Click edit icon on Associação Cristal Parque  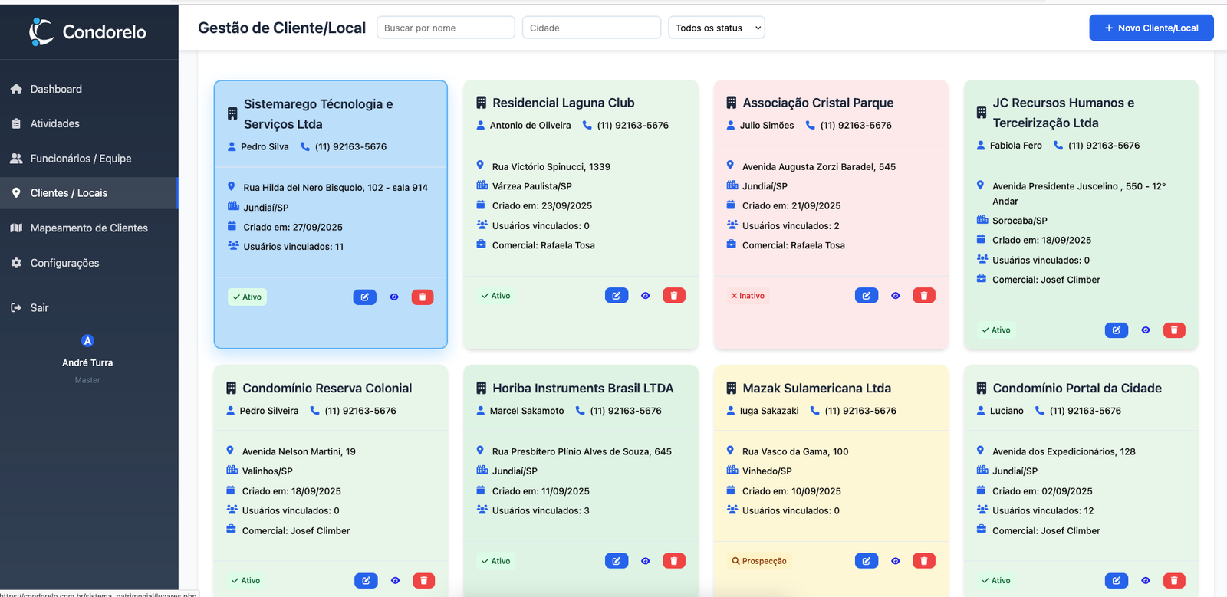[866, 296]
